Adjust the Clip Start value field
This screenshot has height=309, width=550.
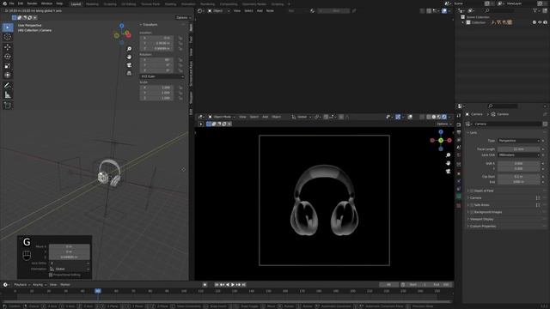pyautogui.click(x=519, y=177)
